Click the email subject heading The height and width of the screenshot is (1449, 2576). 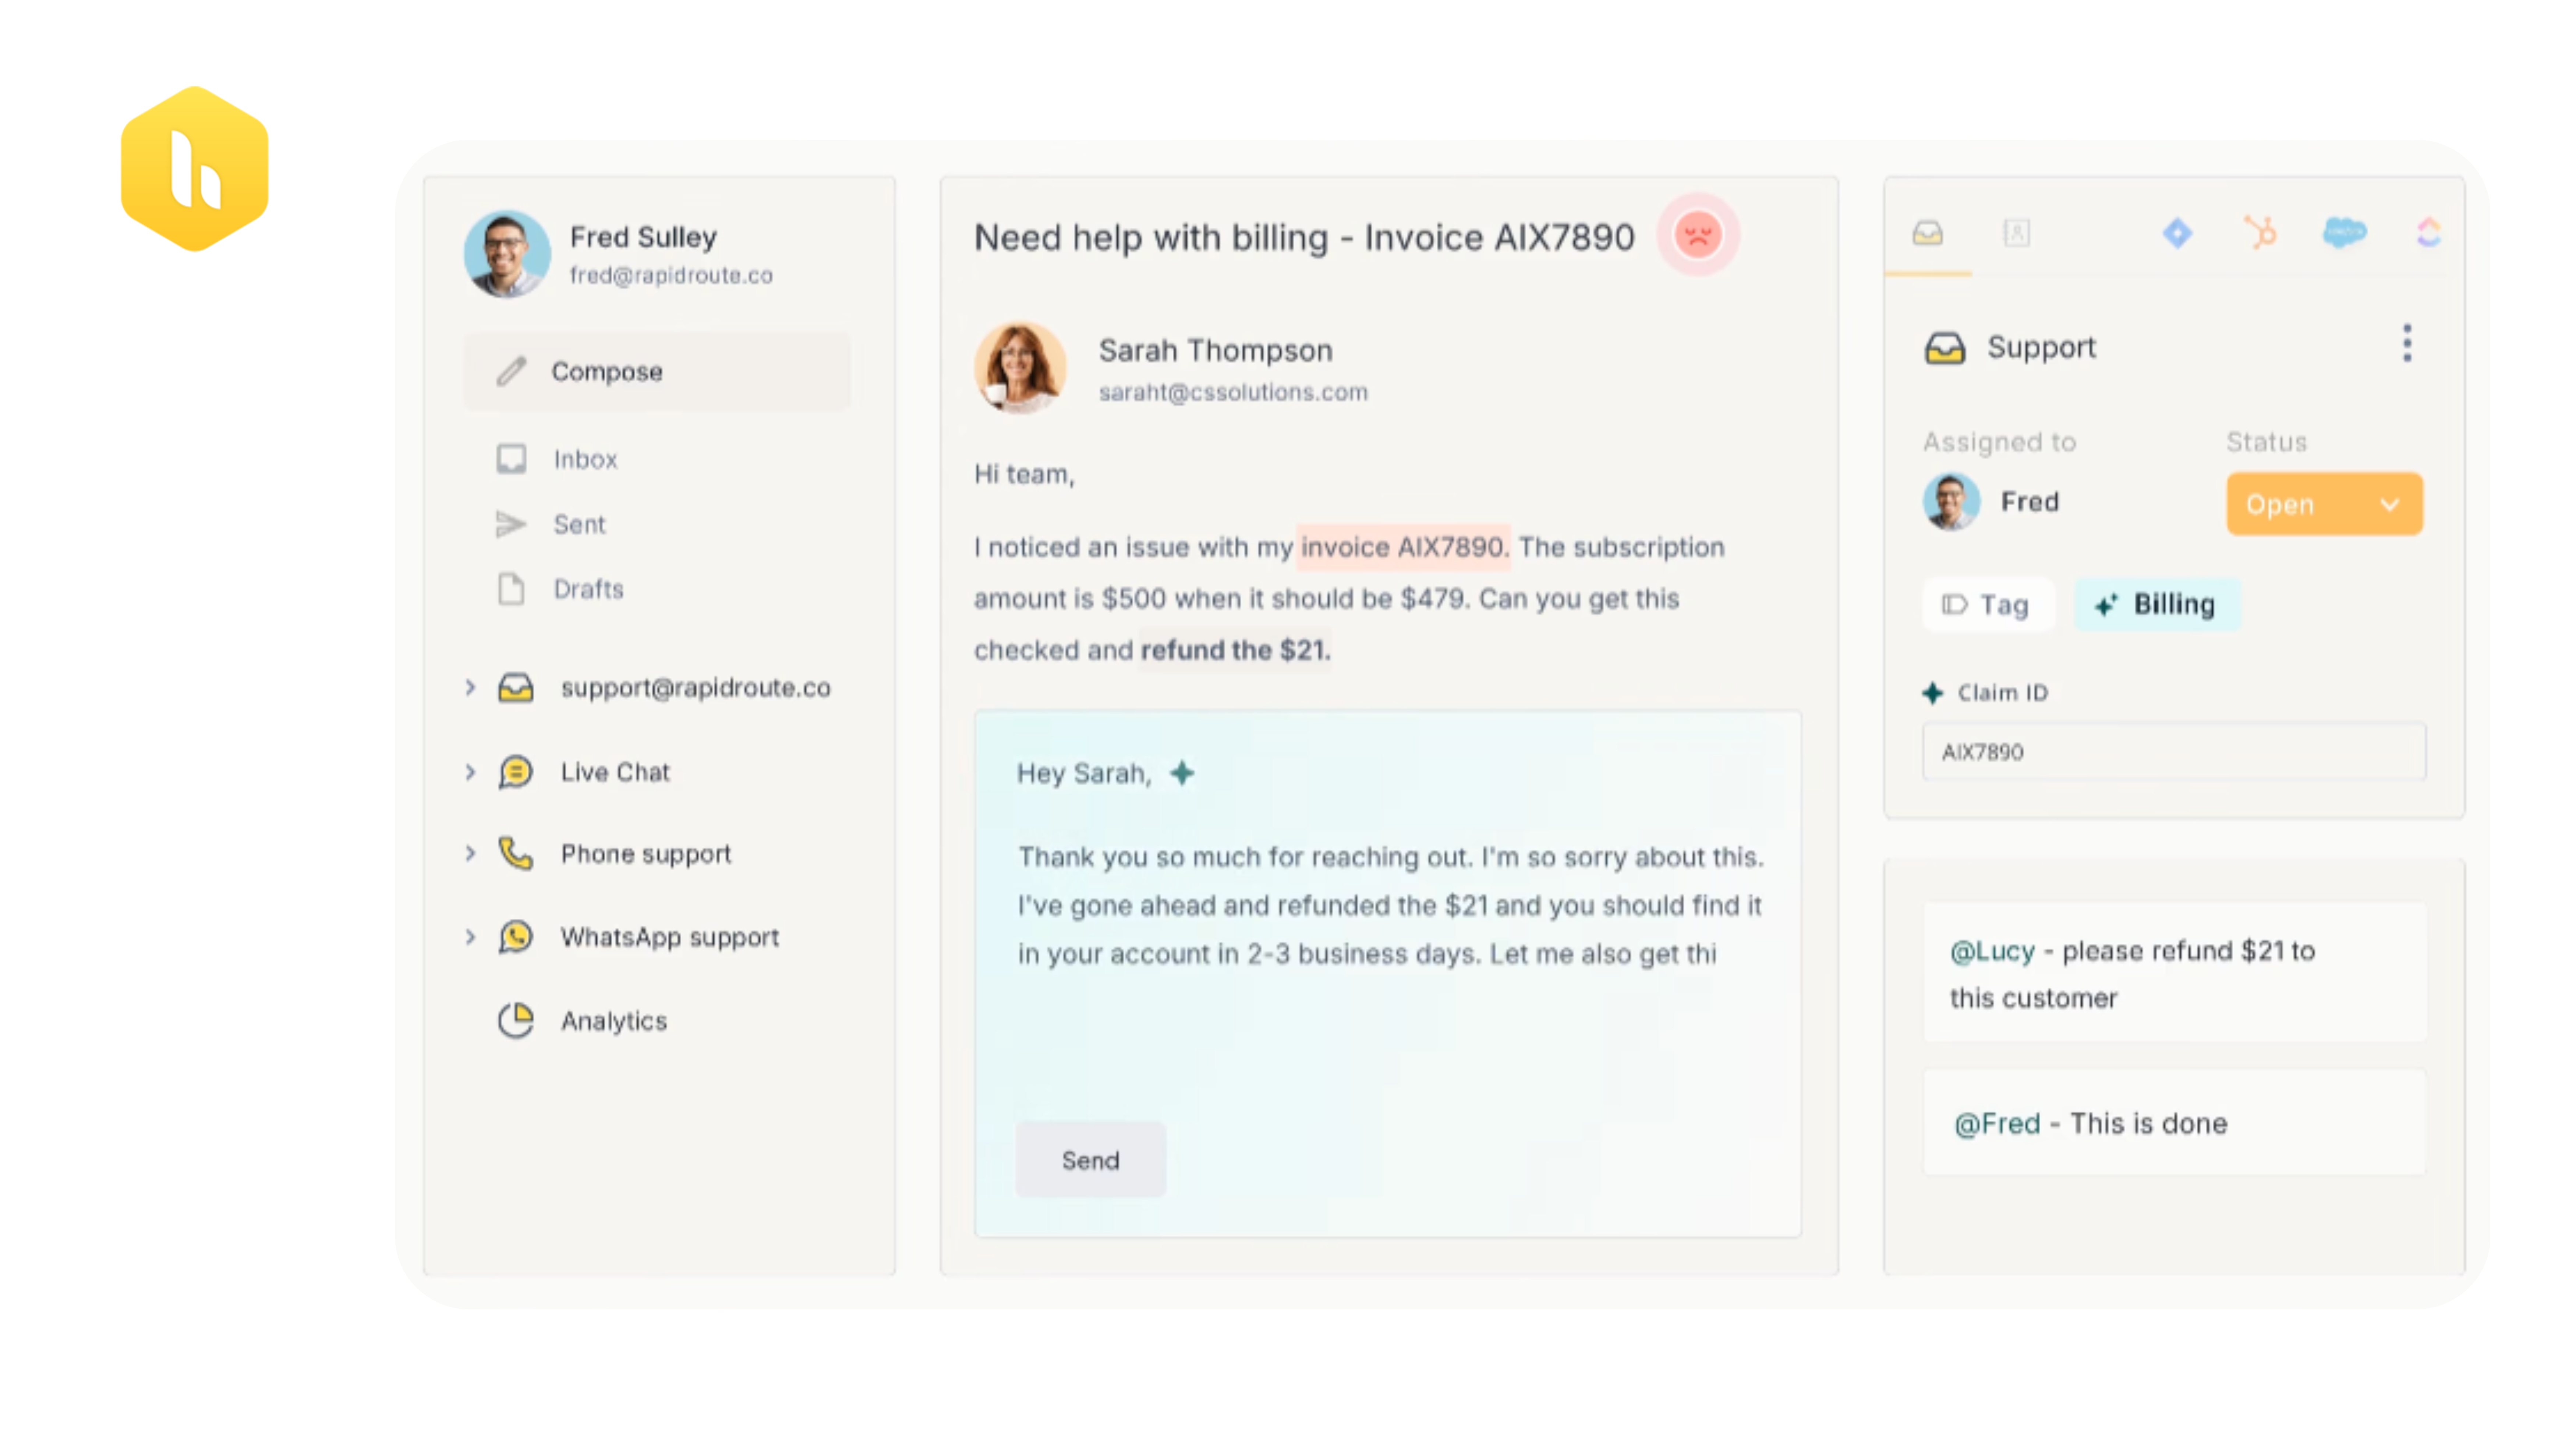pos(1304,238)
